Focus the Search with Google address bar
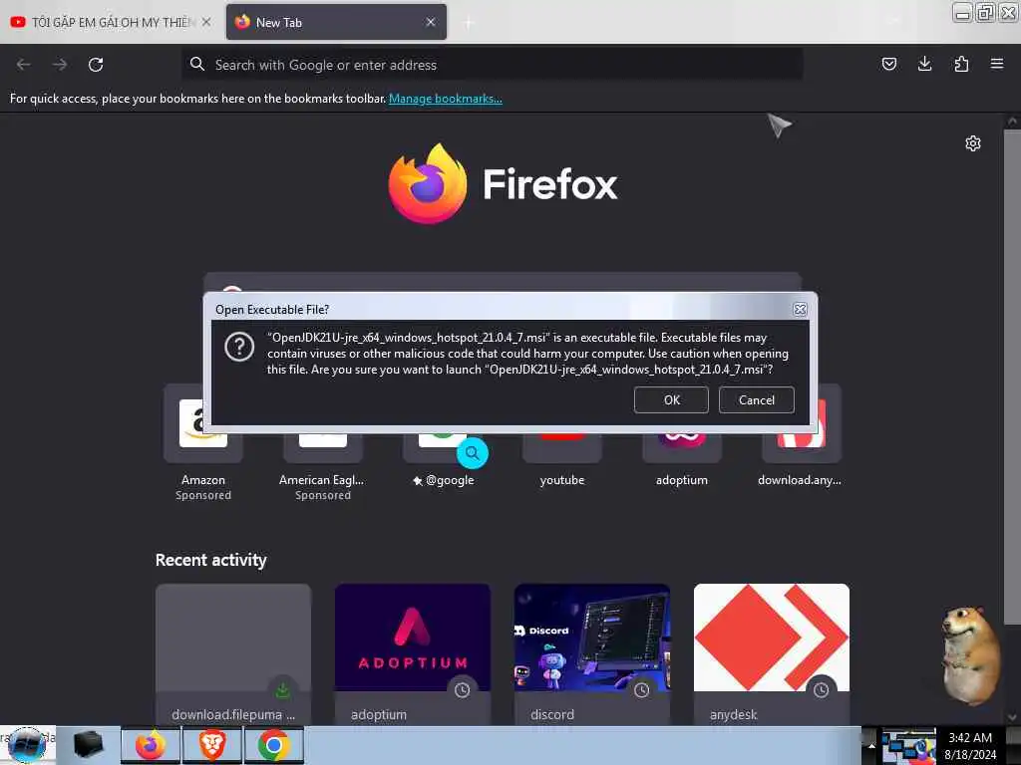The height and width of the screenshot is (765, 1021). (x=493, y=65)
